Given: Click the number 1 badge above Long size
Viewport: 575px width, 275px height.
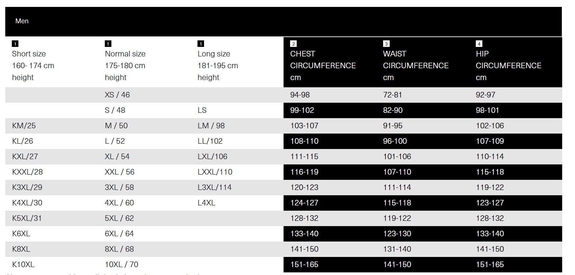Looking at the screenshot, I should coord(201,44).
